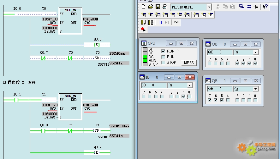Check the STOP mode box in CPU window
Screen dimensions: 280x159
pyautogui.click(x=163, y=63)
